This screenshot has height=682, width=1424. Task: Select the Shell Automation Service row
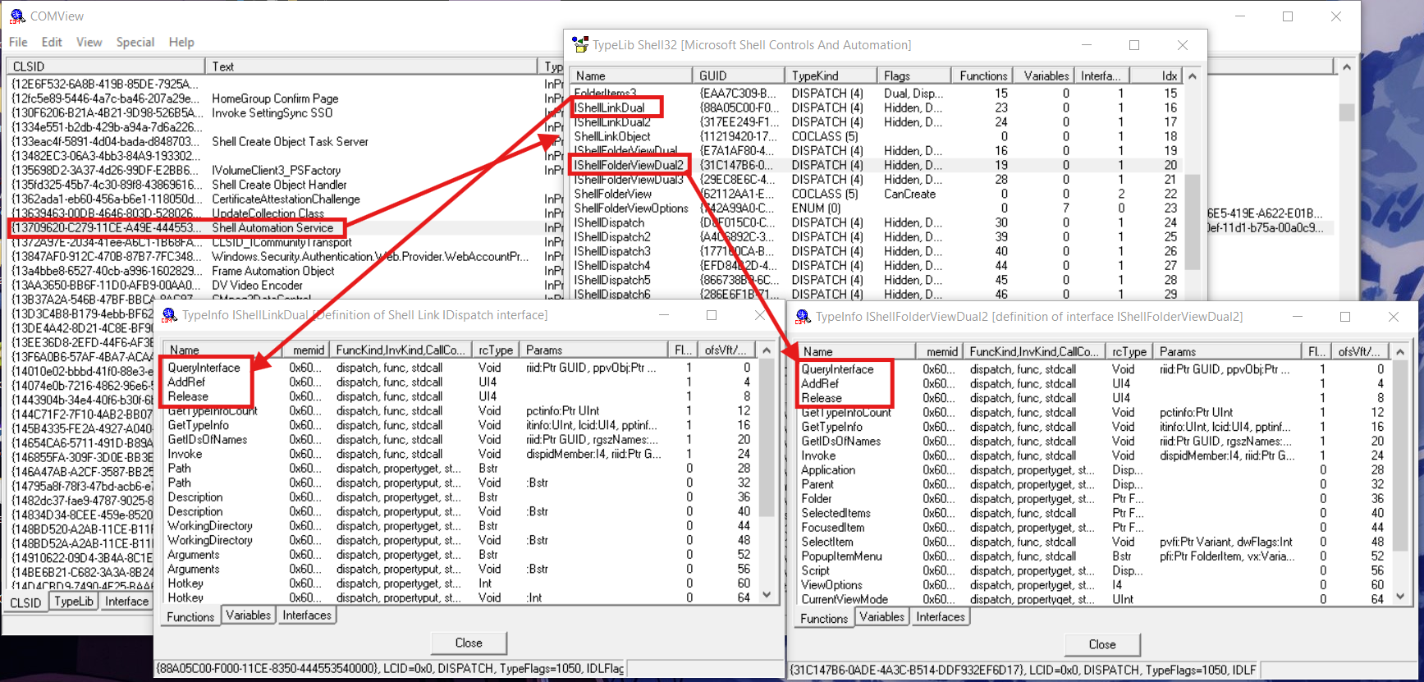[x=272, y=228]
